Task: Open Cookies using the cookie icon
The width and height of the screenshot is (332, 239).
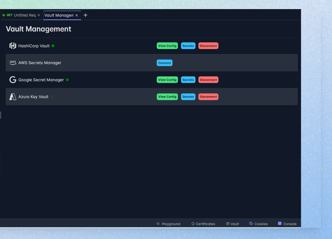Action: [250, 224]
